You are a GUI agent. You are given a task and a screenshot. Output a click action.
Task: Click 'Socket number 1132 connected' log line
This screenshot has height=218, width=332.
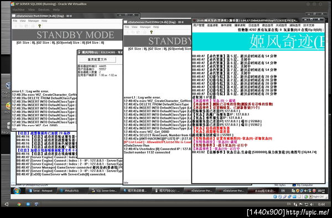[147, 152]
